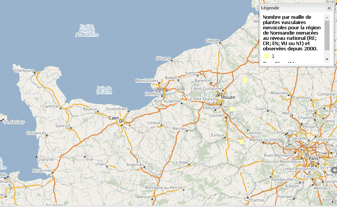Click the Baie de la Seine label
The height and width of the screenshot is (207, 337).
pos(104,90)
